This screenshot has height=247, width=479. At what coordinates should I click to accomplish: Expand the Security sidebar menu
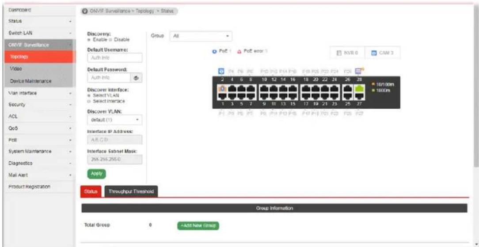[x=38, y=104]
